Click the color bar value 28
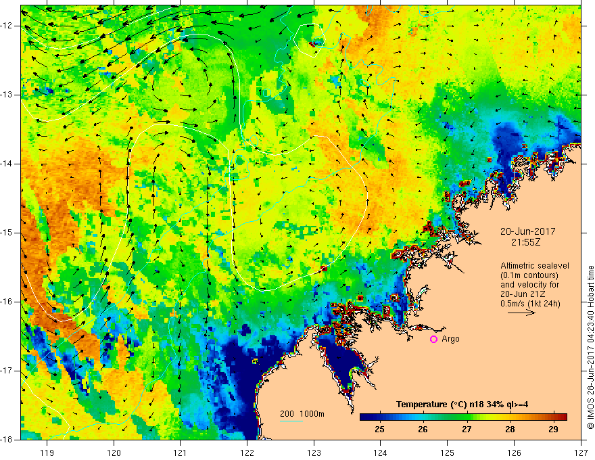The image size is (595, 460). click(510, 430)
